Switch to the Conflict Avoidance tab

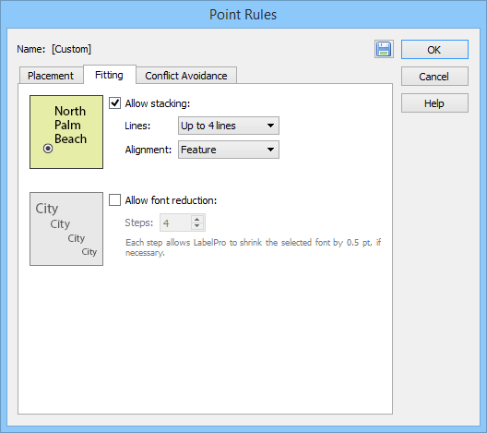186,76
